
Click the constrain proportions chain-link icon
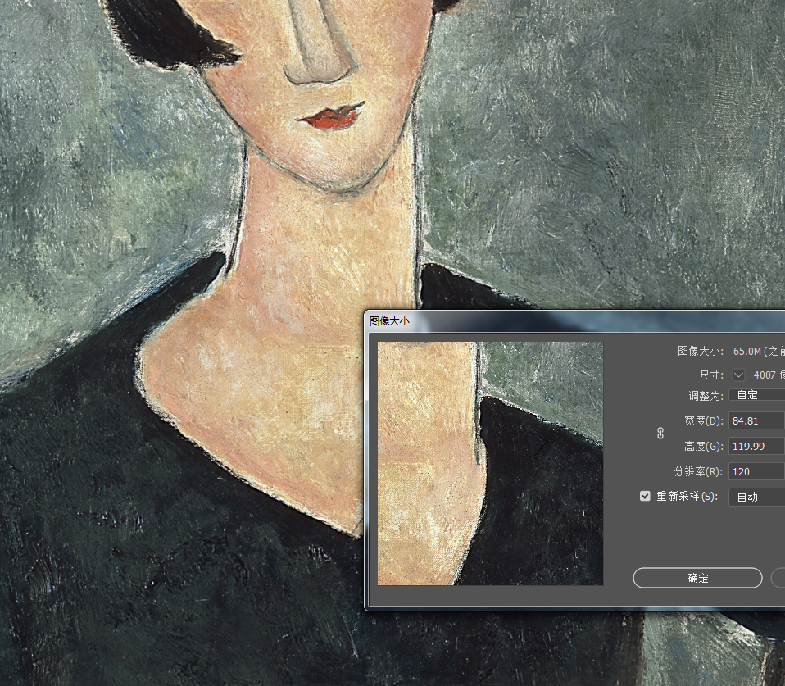(660, 433)
